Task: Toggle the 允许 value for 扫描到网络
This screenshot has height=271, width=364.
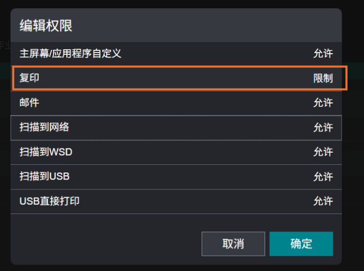Action: (323, 128)
